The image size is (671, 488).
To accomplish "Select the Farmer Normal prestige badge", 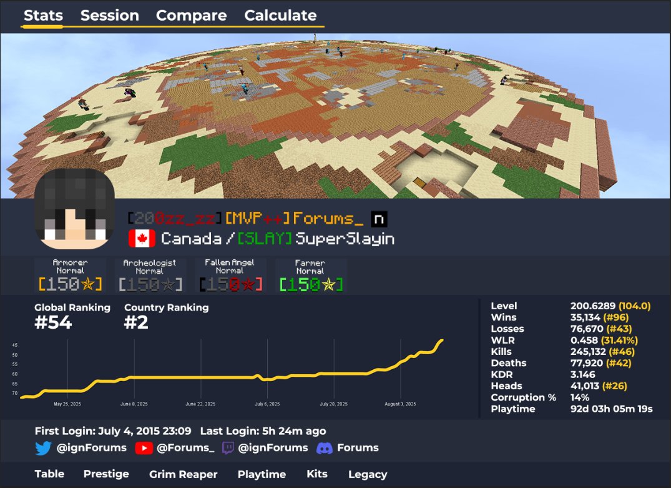I will click(310, 274).
